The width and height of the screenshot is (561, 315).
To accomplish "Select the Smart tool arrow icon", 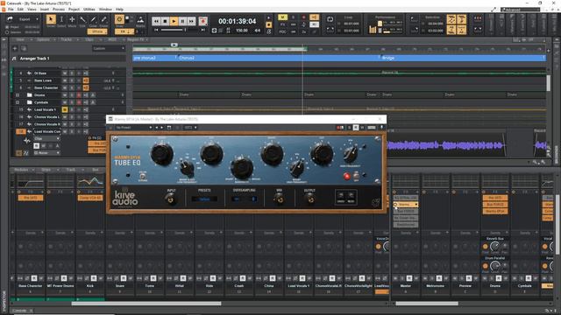I will click(51, 19).
